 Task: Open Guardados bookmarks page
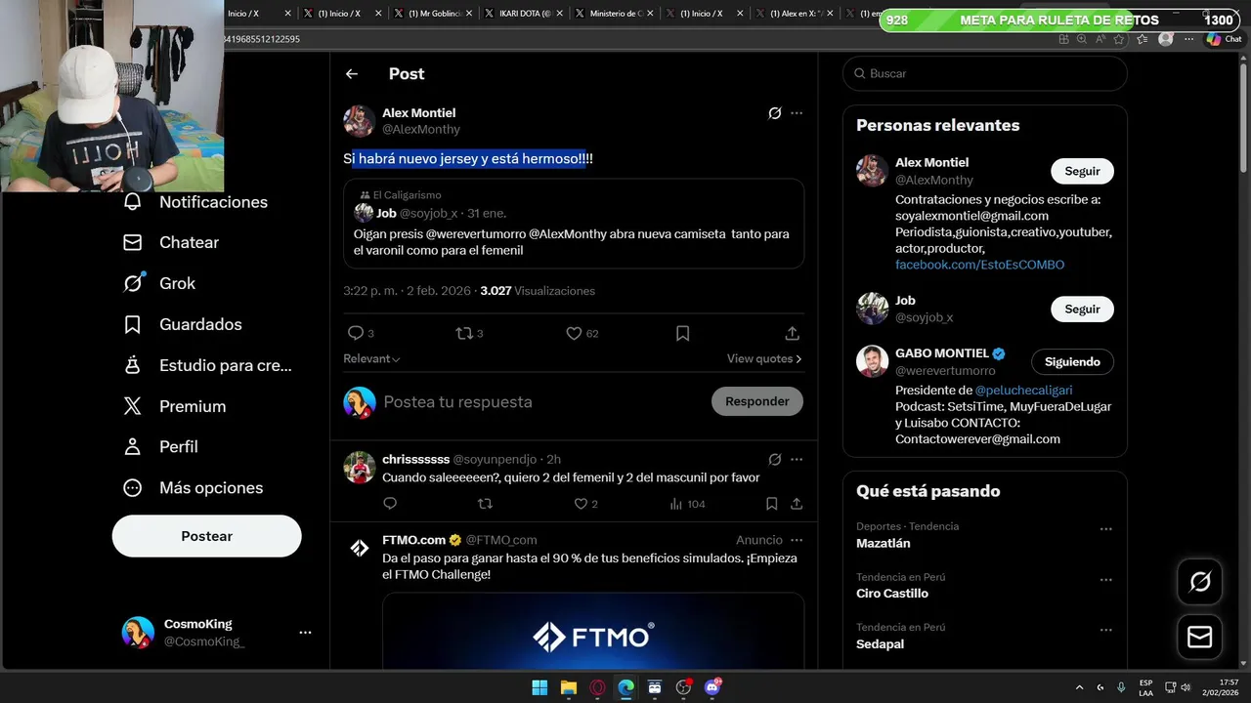click(x=182, y=324)
